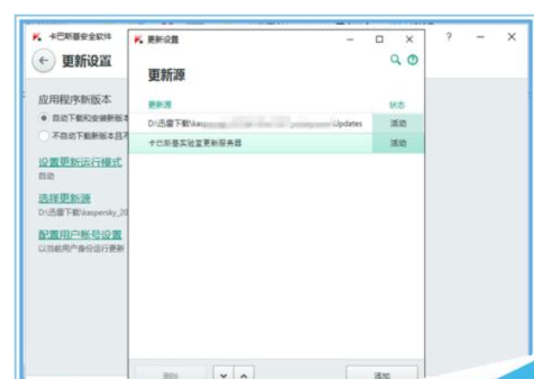
Task: Click Kaspersky logo in 更新设置 dialog title bar
Action: coord(138,40)
